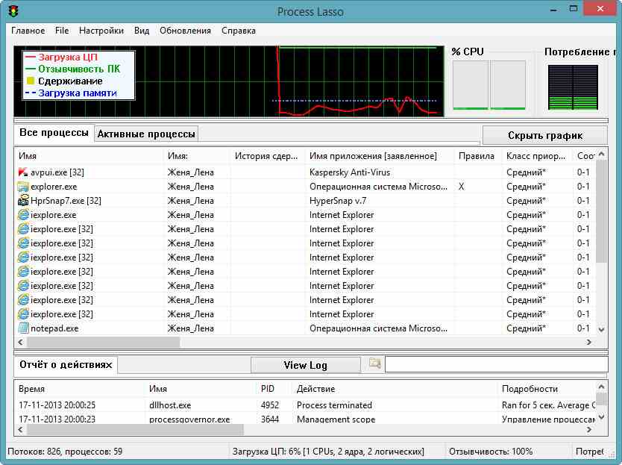Click the Kaspersky Anti-Virus application name
The image size is (622, 465).
350,172
